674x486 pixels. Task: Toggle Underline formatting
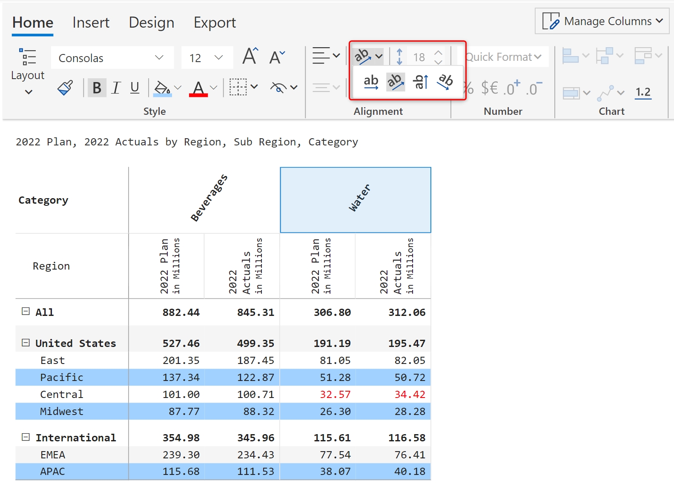135,88
